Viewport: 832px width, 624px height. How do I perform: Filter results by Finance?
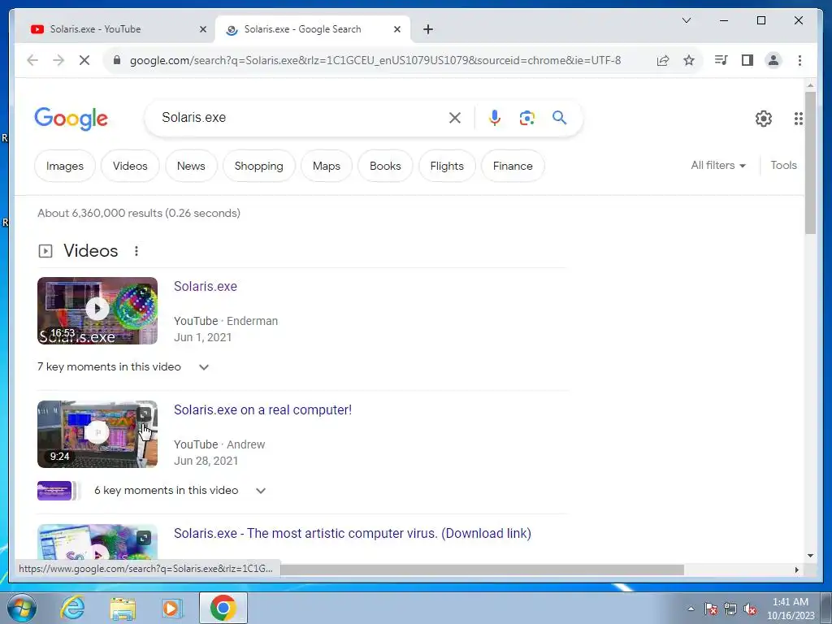[513, 166]
